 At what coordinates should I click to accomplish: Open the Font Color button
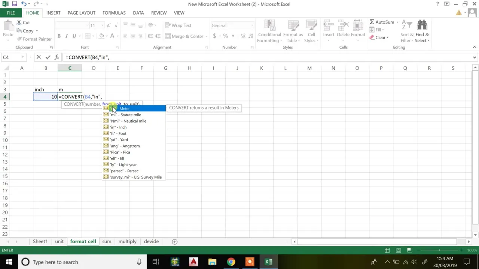click(112, 36)
